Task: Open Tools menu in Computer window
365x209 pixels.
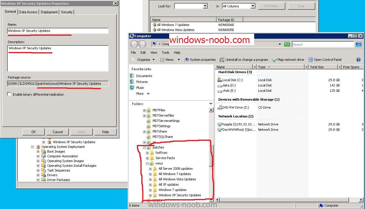Action: coord(165,53)
